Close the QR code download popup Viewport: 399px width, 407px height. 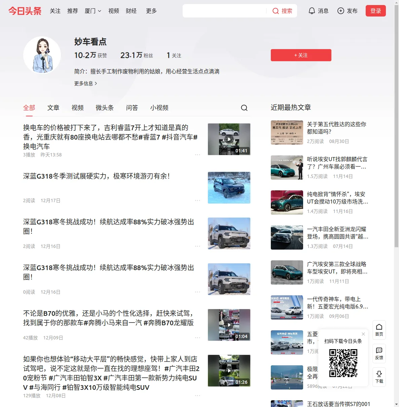click(363, 334)
